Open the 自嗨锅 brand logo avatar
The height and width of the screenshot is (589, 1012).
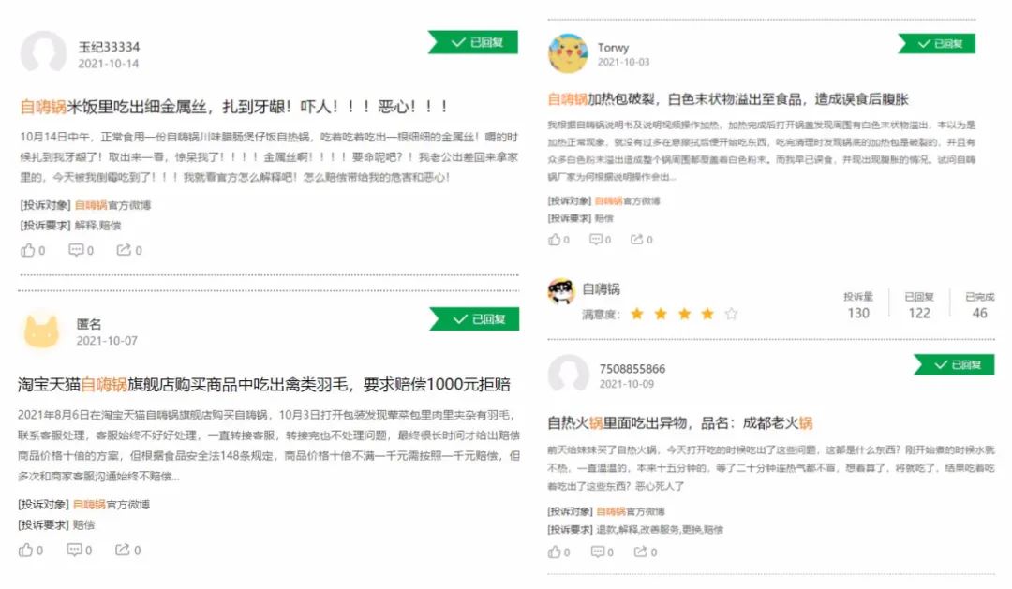point(561,291)
